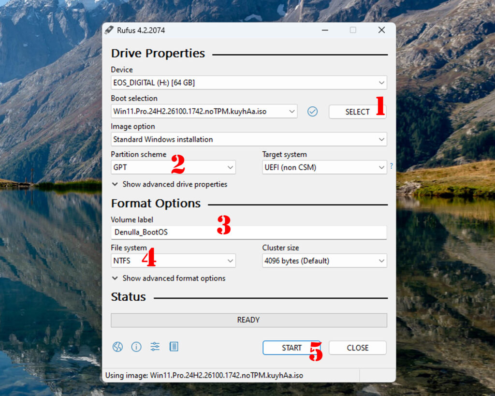Viewport: 495px width, 396px height.
Task: Click the Target system help question mark
Action: click(391, 166)
